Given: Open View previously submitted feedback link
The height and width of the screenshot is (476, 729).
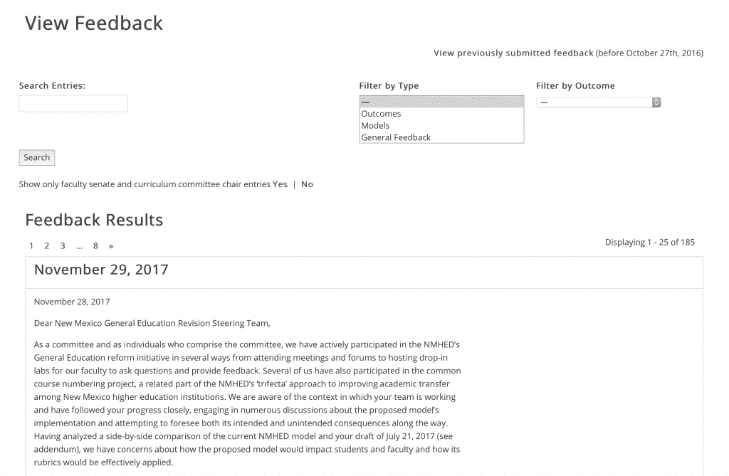Looking at the screenshot, I should pos(513,53).
